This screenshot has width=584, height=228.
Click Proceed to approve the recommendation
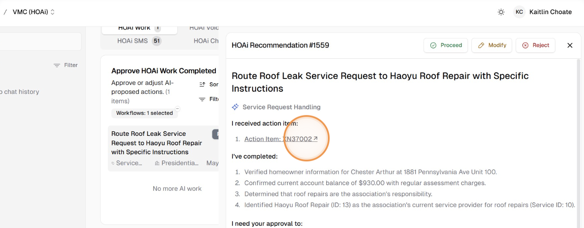[446, 45]
